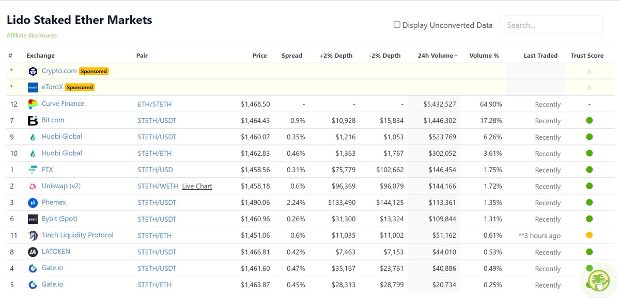
Task: Sort by the Volume % column header
Action: 484,56
